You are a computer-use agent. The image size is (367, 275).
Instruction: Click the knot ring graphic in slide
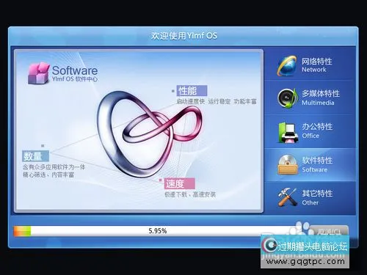(149, 134)
